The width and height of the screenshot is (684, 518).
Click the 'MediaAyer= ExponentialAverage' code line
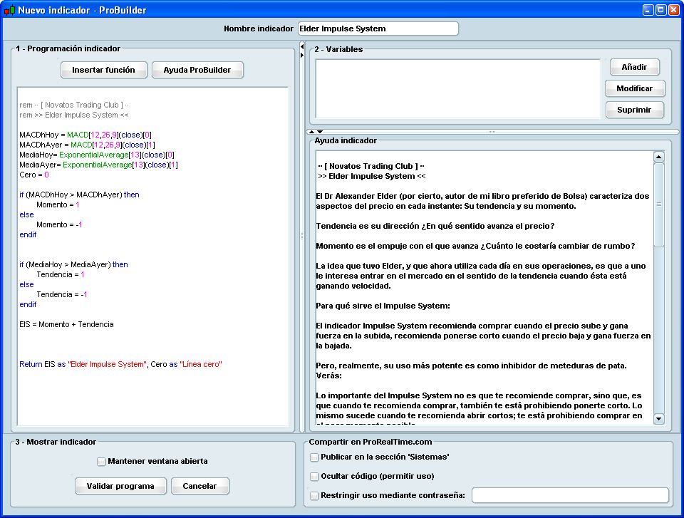coord(98,165)
